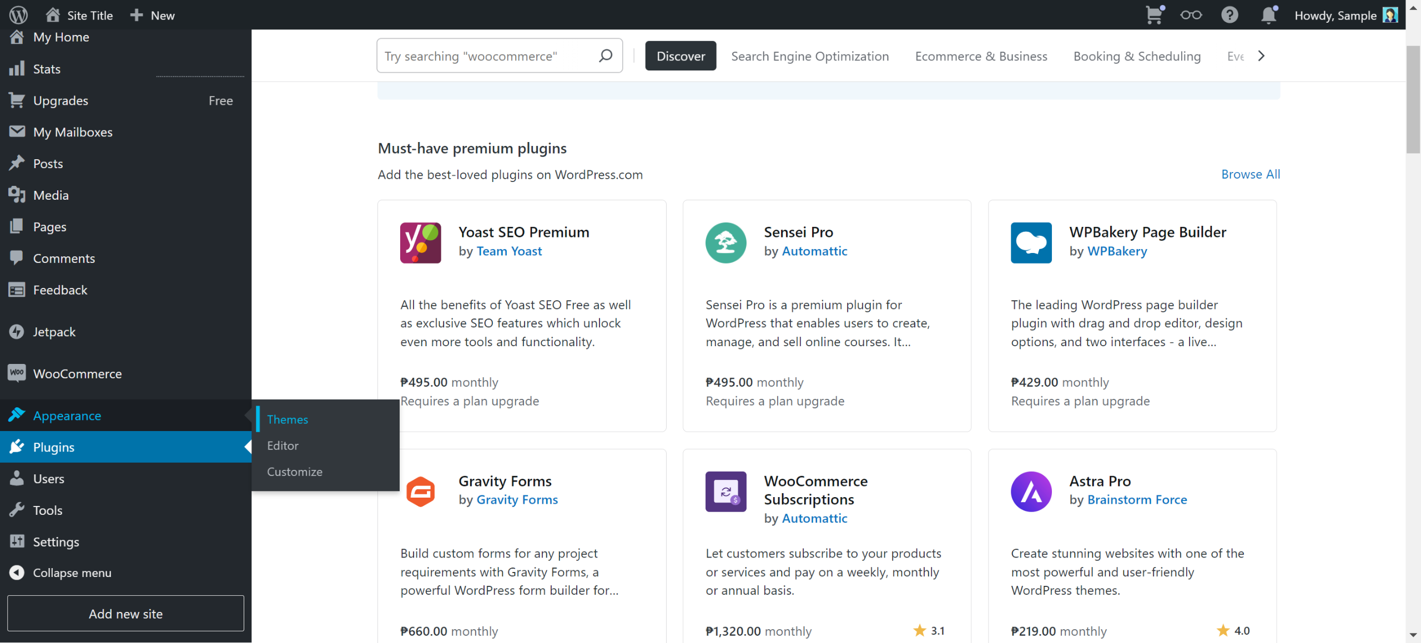Open the Reader glasses icon

click(x=1191, y=15)
